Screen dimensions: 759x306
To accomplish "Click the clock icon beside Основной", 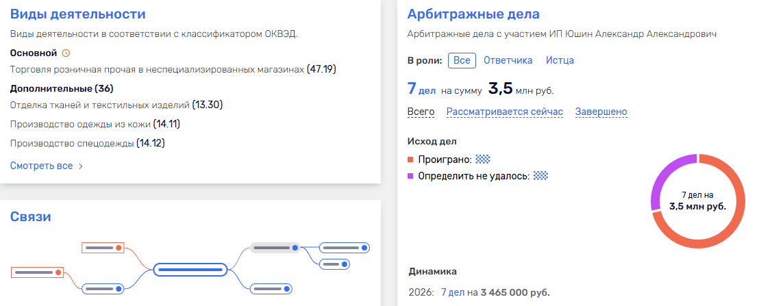I will (66, 53).
